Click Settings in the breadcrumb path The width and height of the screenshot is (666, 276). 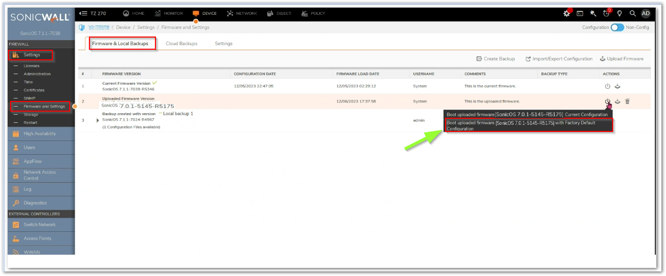(x=146, y=27)
